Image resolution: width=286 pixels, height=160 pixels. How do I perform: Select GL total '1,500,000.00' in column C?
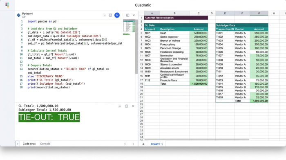click(199, 84)
